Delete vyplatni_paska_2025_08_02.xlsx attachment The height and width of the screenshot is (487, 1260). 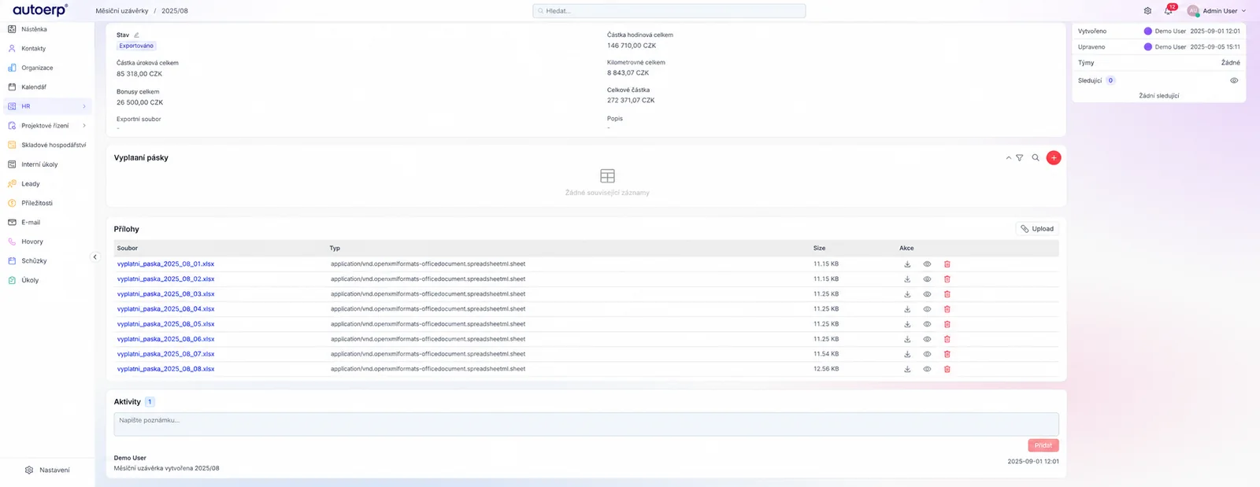pyautogui.click(x=947, y=279)
